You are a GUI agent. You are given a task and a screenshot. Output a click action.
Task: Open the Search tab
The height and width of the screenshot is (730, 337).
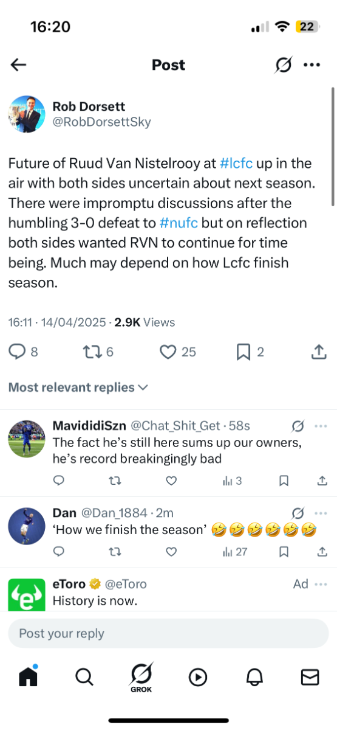point(84,676)
